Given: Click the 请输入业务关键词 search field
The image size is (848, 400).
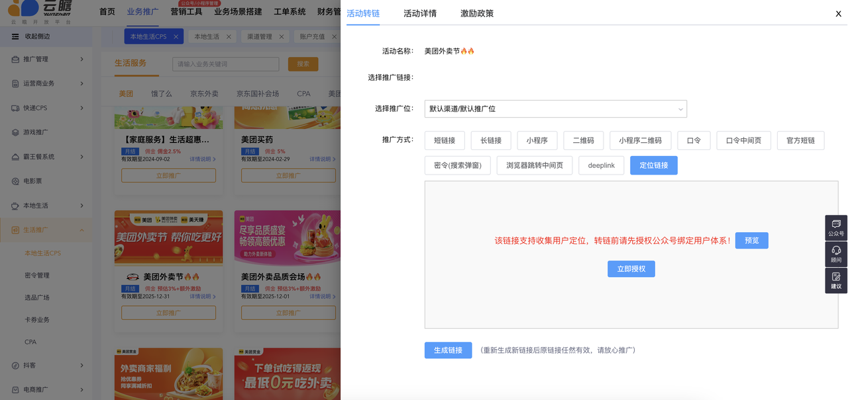Looking at the screenshot, I should coord(226,64).
